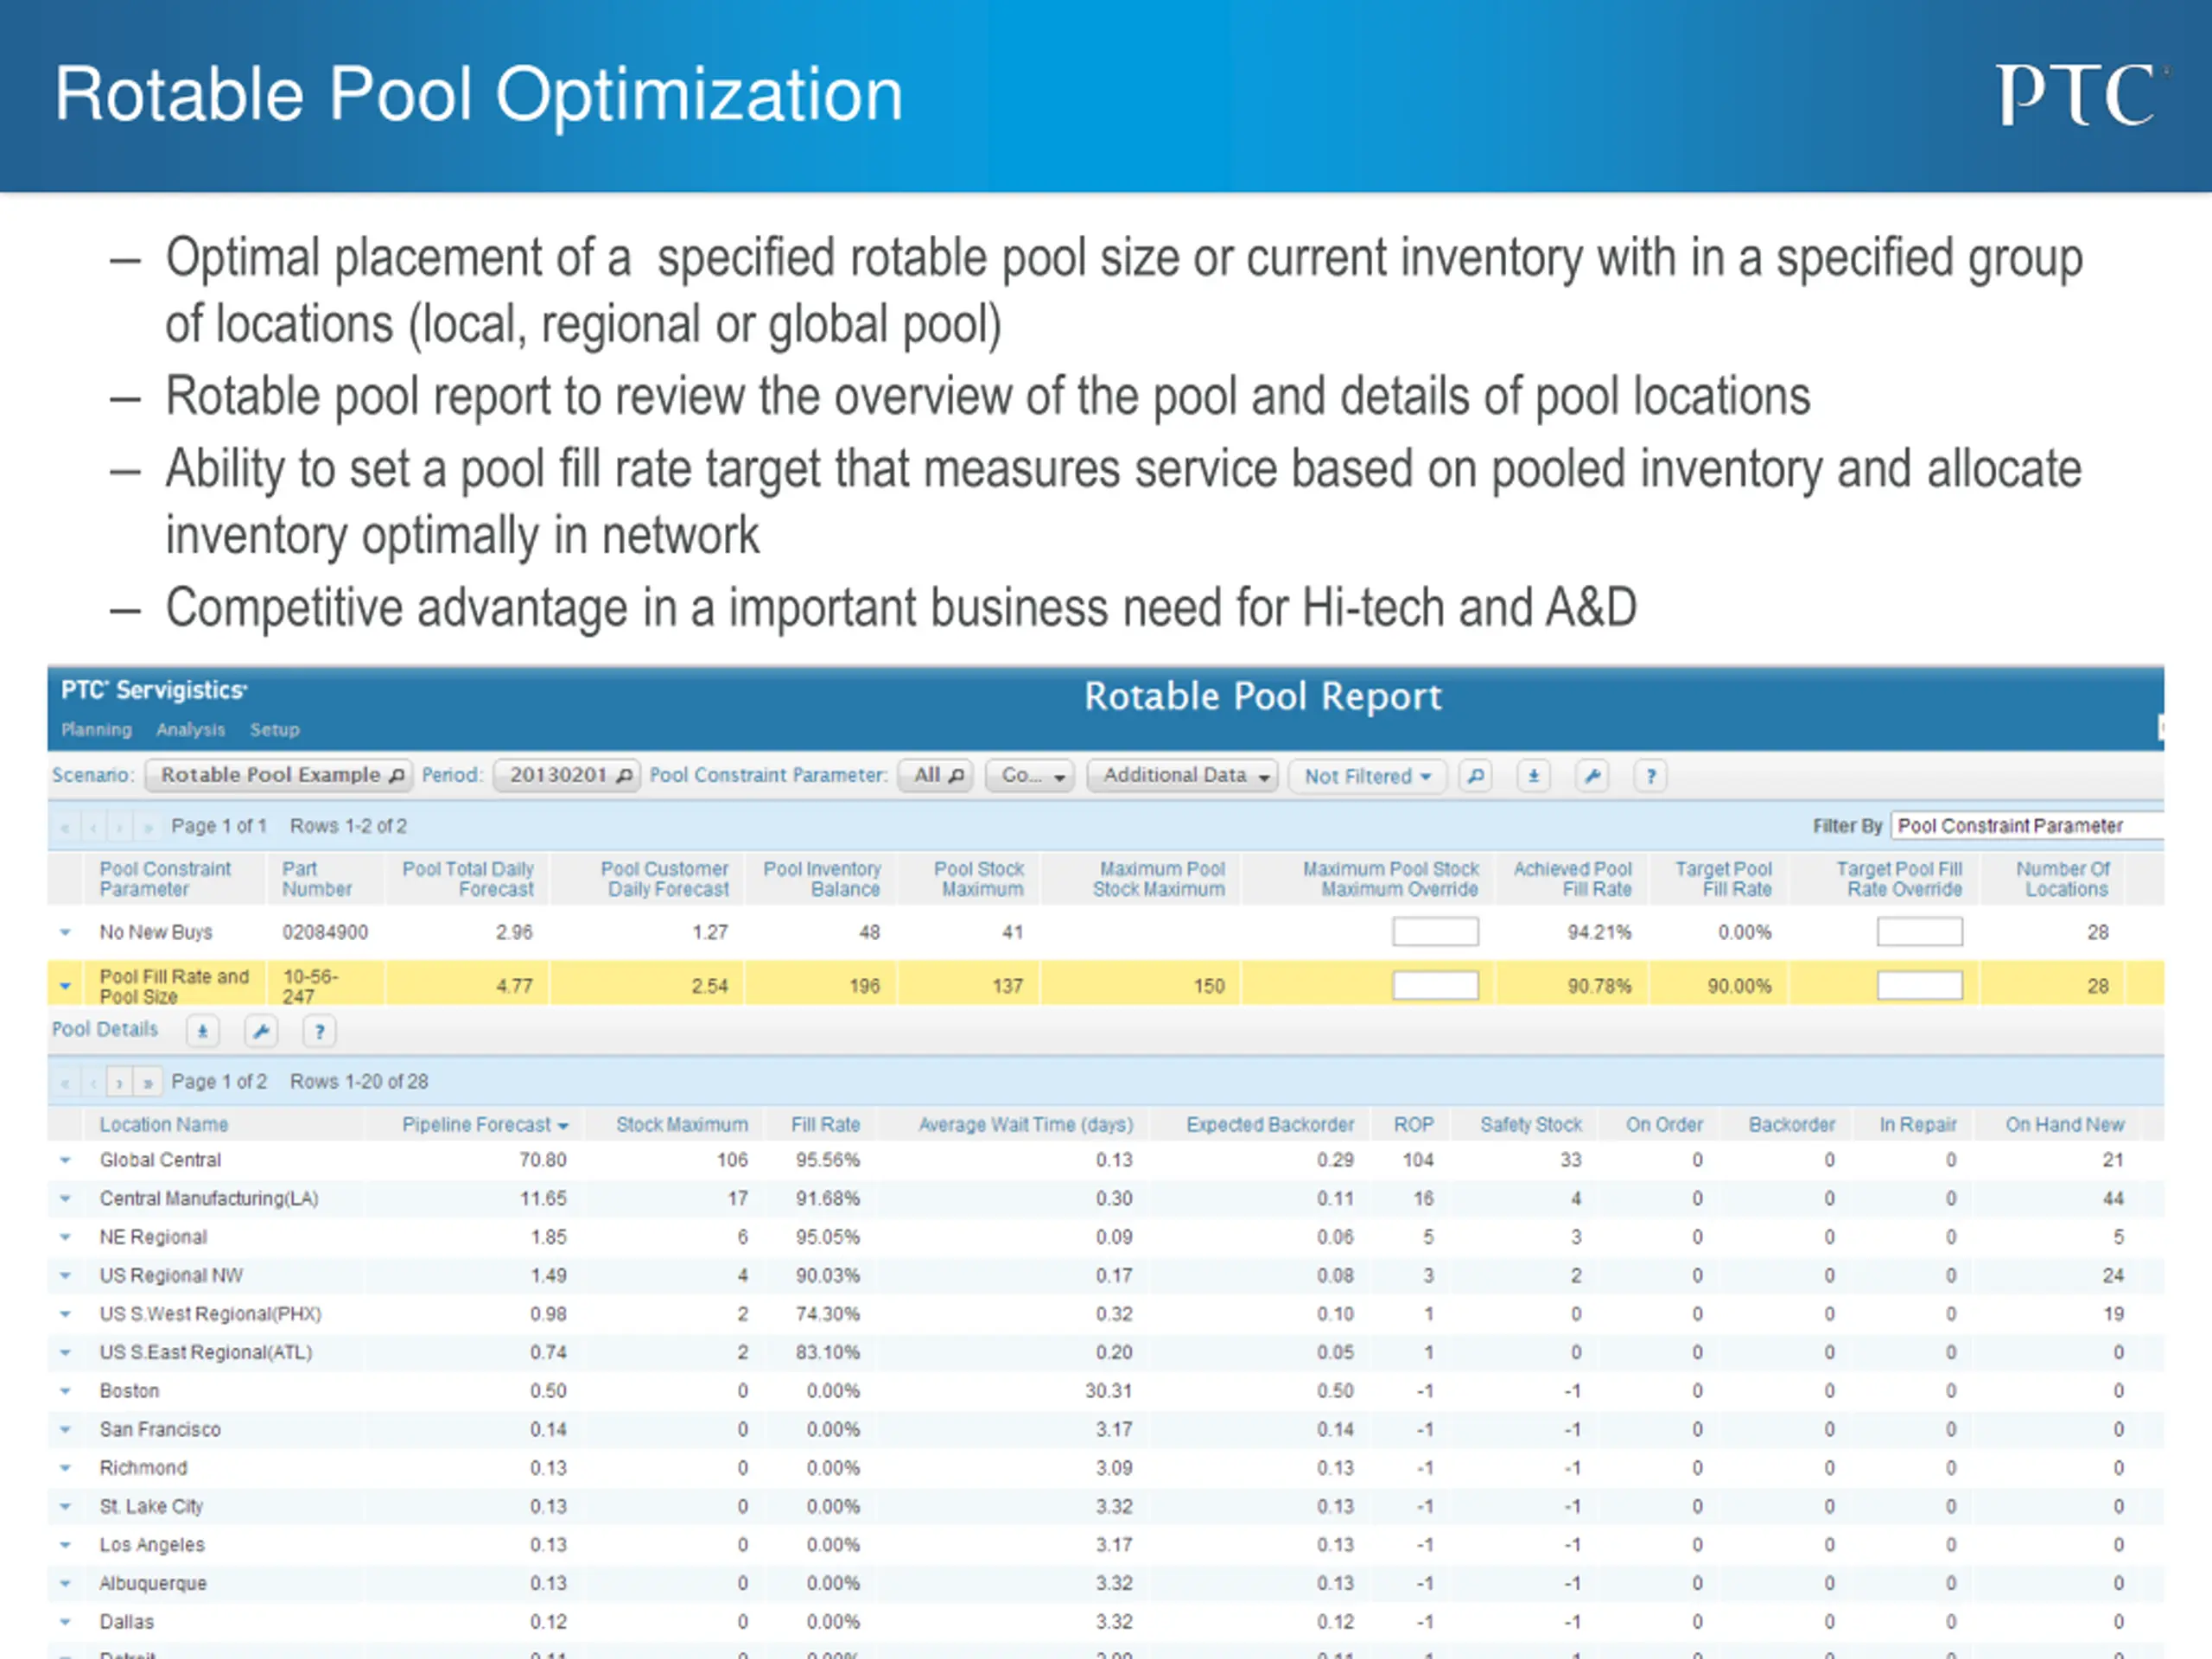2212x1659 pixels.
Task: Select the 70.80 pipeline forecast value
Action: click(543, 1160)
